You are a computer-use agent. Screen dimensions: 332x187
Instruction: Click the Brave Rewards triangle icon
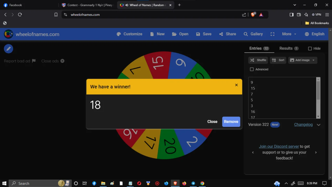coord(261,15)
